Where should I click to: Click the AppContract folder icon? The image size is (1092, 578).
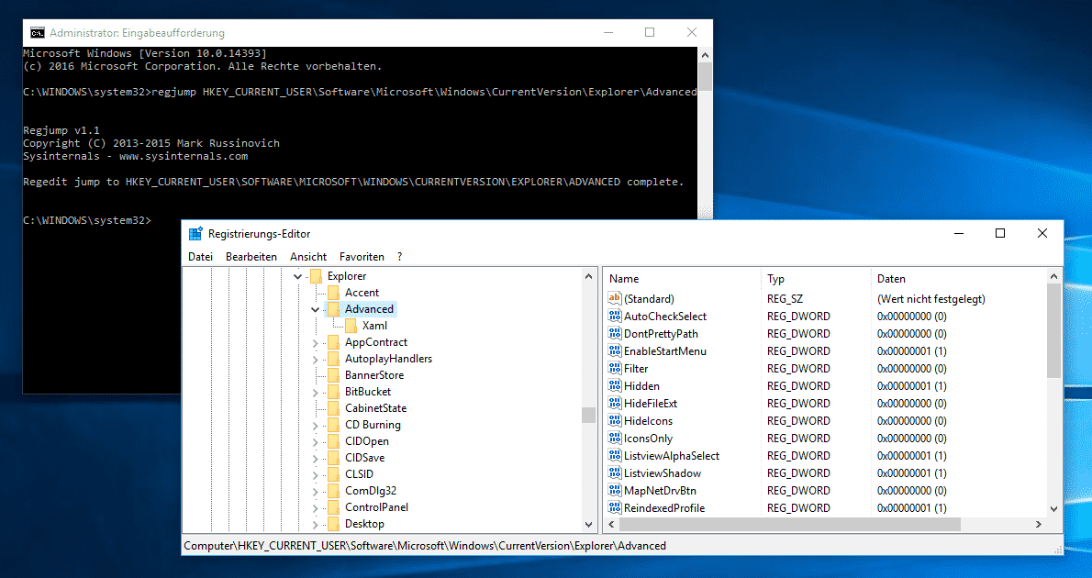click(x=333, y=342)
